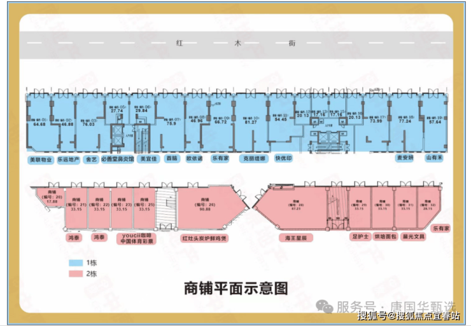
Task: Click the blue 1栋 legend color swatch
Action: [76, 263]
